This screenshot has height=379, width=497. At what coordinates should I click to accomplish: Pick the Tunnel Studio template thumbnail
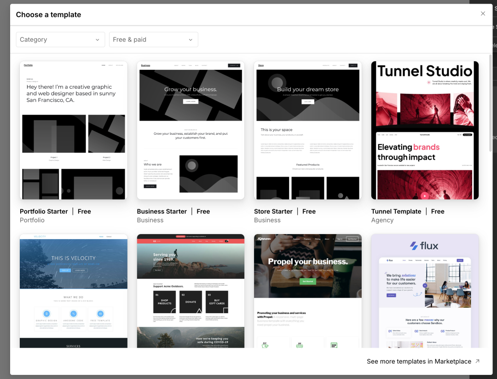tap(425, 130)
